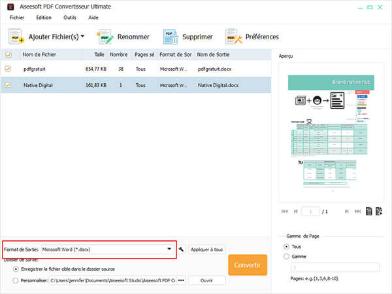
Task: Uncheck the pdfgratuit file checkbox
Action: (8, 68)
